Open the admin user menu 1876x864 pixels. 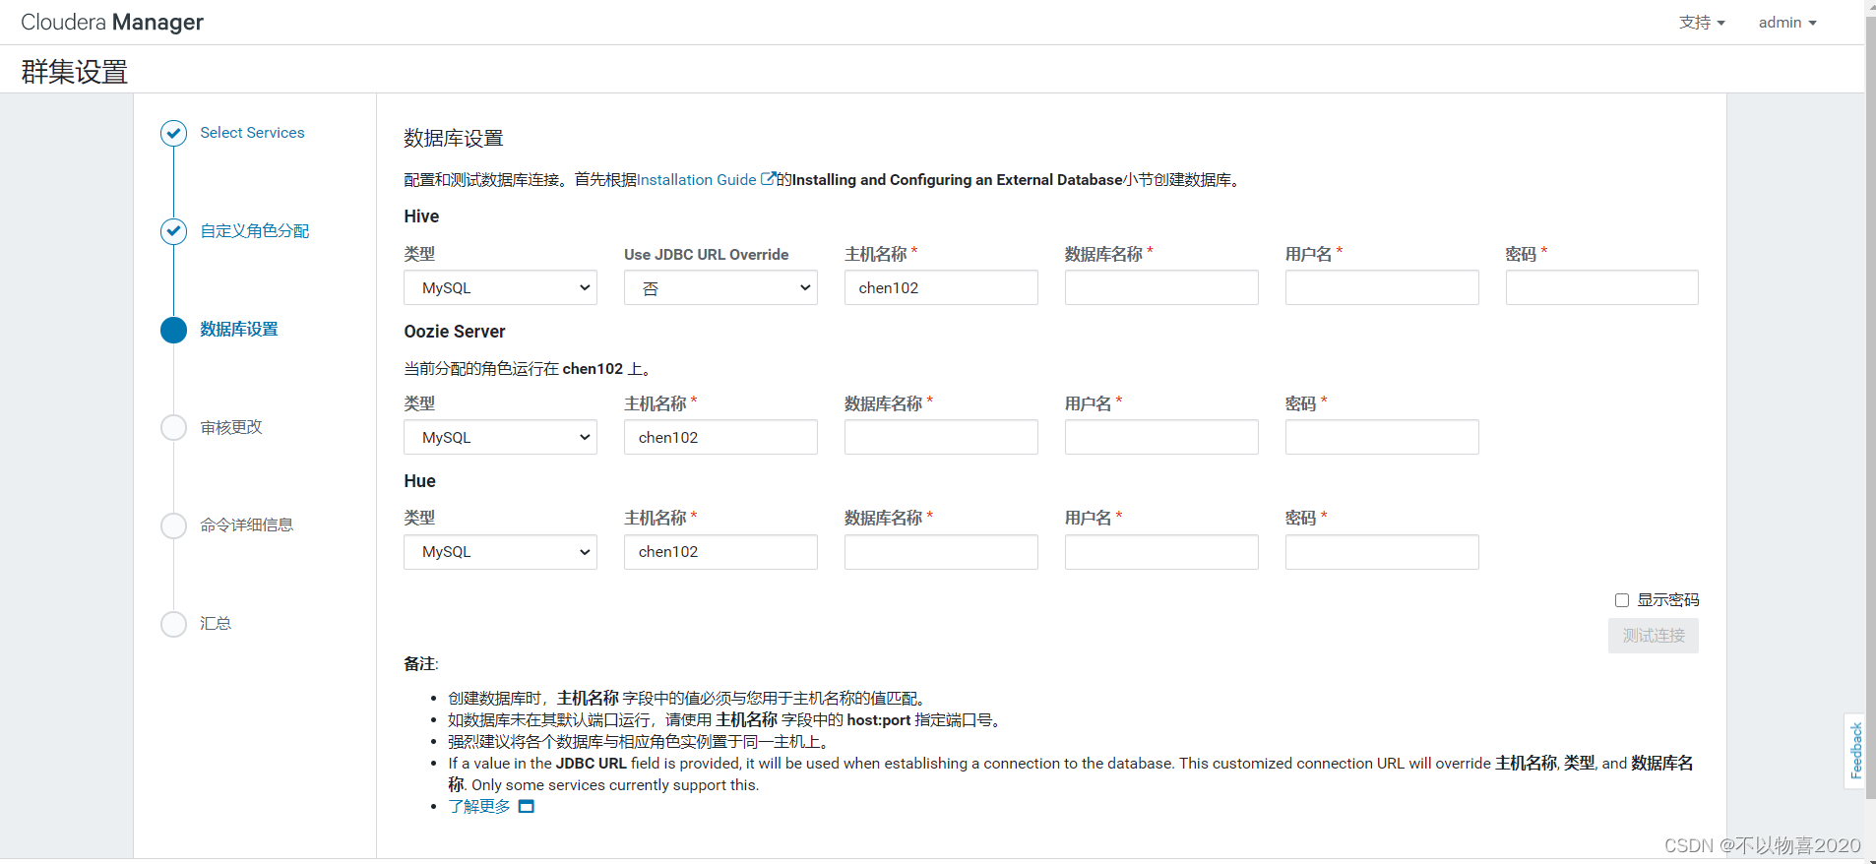click(x=1787, y=23)
